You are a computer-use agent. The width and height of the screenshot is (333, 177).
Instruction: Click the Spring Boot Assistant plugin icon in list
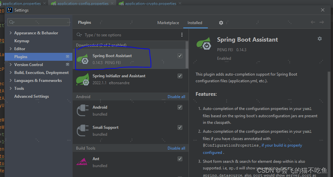[x=82, y=59]
